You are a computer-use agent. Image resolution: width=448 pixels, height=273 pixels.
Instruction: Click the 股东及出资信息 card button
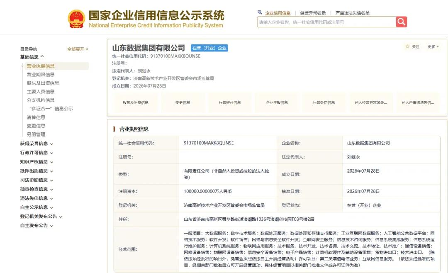pyautogui.click(x=136, y=102)
